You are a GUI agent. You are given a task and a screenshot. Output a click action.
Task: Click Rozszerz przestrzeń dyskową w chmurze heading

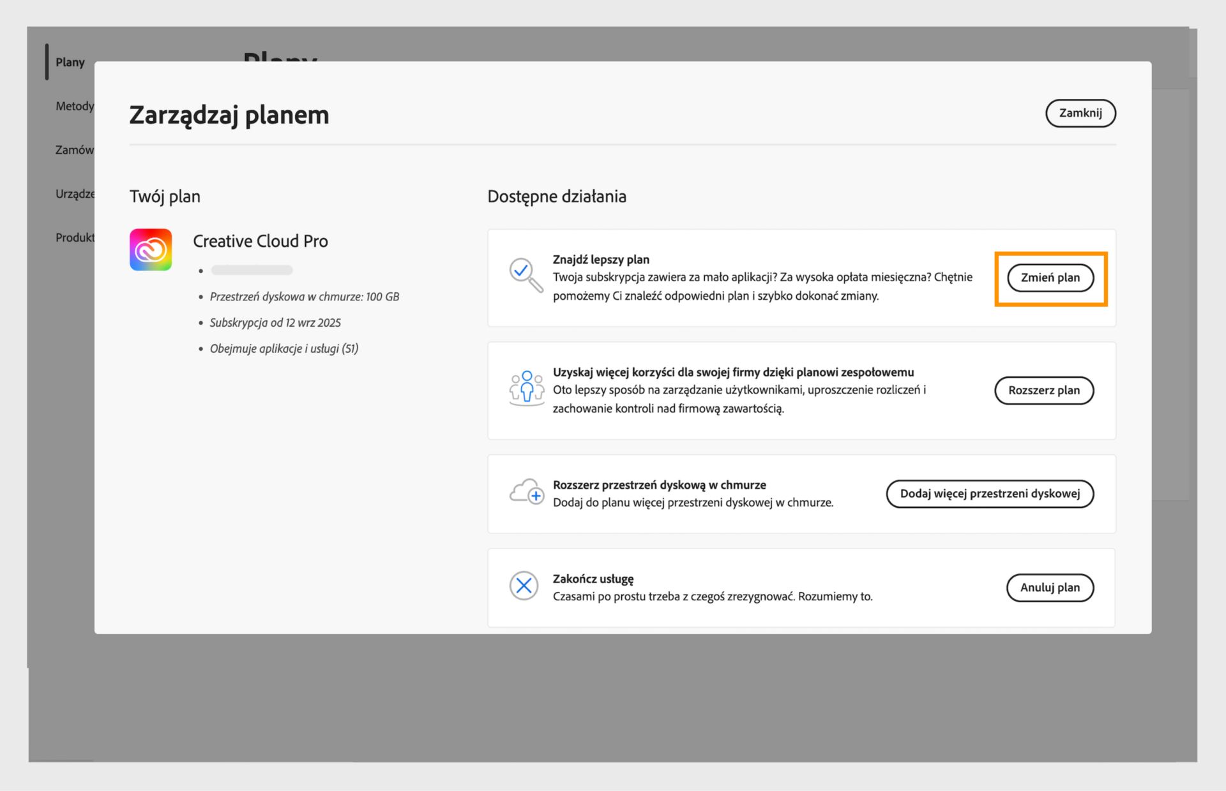pyautogui.click(x=659, y=485)
